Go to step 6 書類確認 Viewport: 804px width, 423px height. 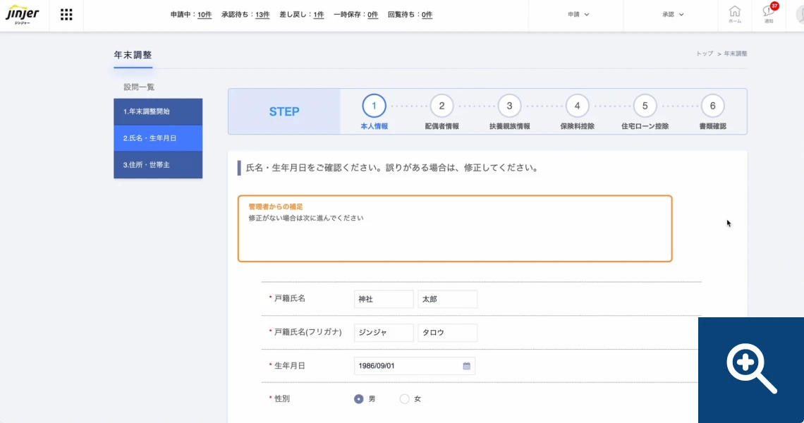click(x=712, y=112)
